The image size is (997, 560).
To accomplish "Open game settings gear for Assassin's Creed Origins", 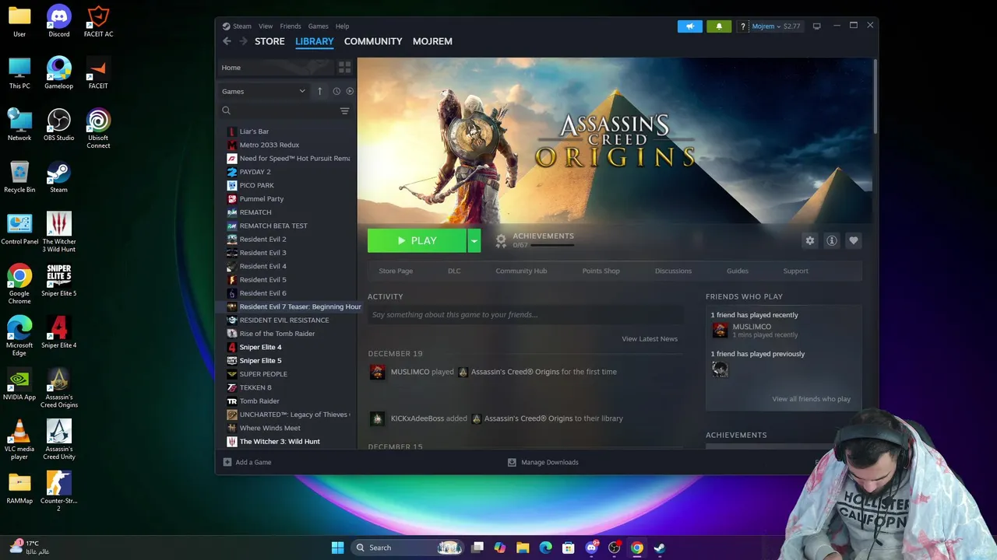I will [810, 241].
